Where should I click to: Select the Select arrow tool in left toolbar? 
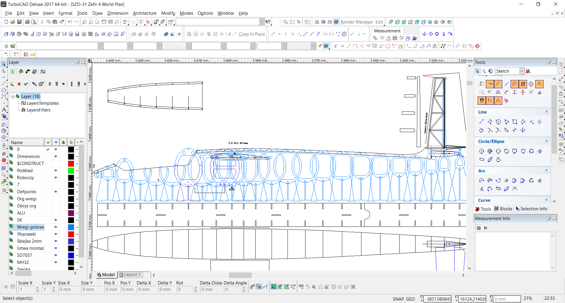coord(4,64)
